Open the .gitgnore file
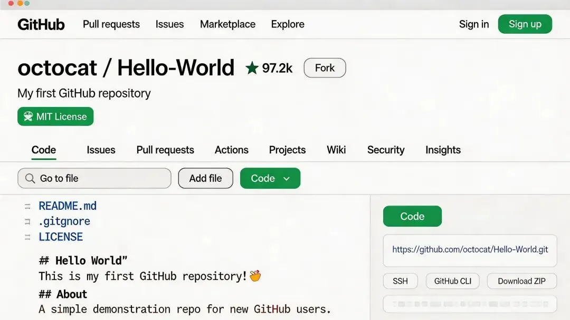This screenshot has height=320, width=570. click(x=64, y=221)
